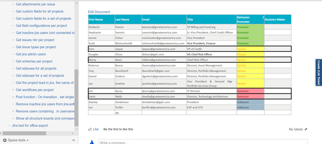Click the No labels text

pos(296,129)
